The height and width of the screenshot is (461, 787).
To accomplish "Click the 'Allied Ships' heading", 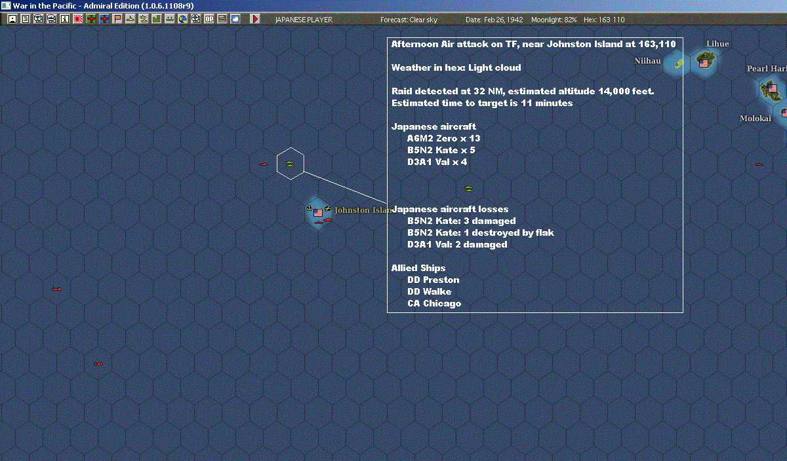I will (x=418, y=268).
